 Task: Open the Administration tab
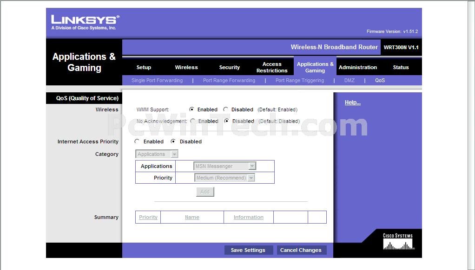pos(358,67)
